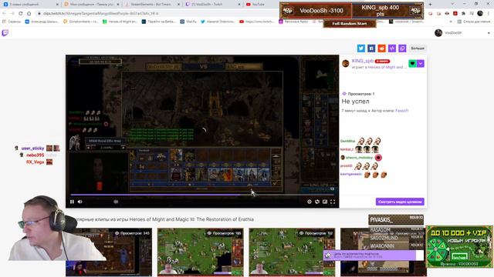Open the Heroes of Might bookmark

[120, 22]
